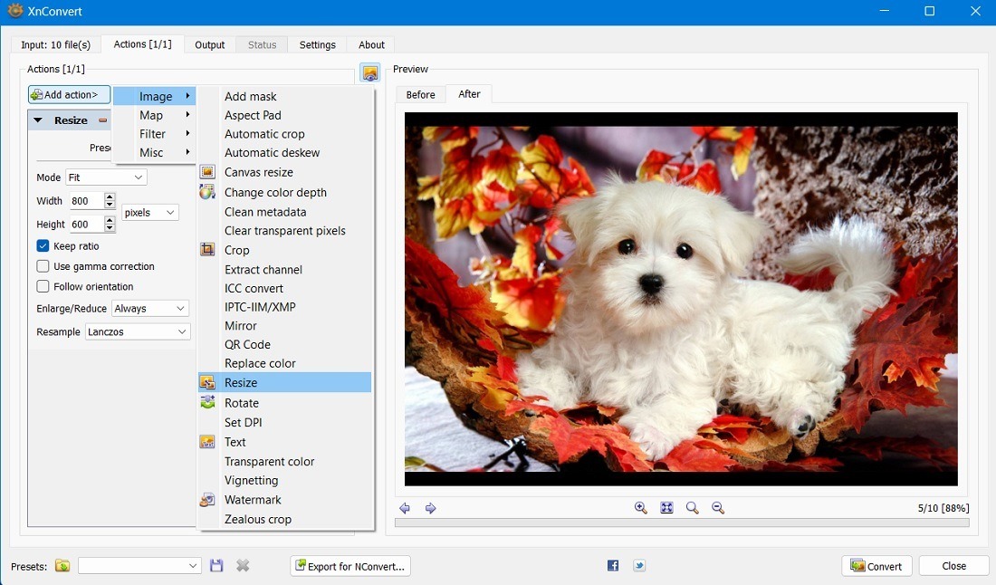Switch to the Output tab
The image size is (996, 585).
point(209,43)
